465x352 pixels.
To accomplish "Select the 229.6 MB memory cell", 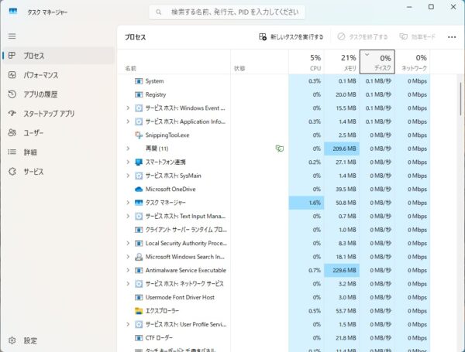I will (x=342, y=270).
